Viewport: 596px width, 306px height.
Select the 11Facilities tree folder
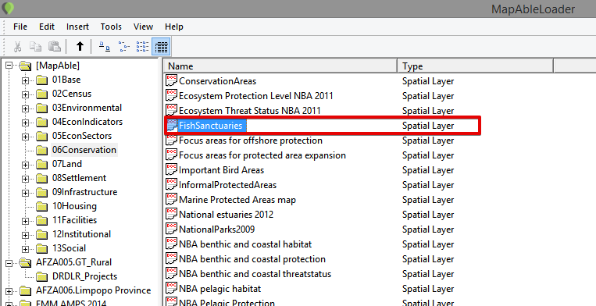(x=74, y=220)
